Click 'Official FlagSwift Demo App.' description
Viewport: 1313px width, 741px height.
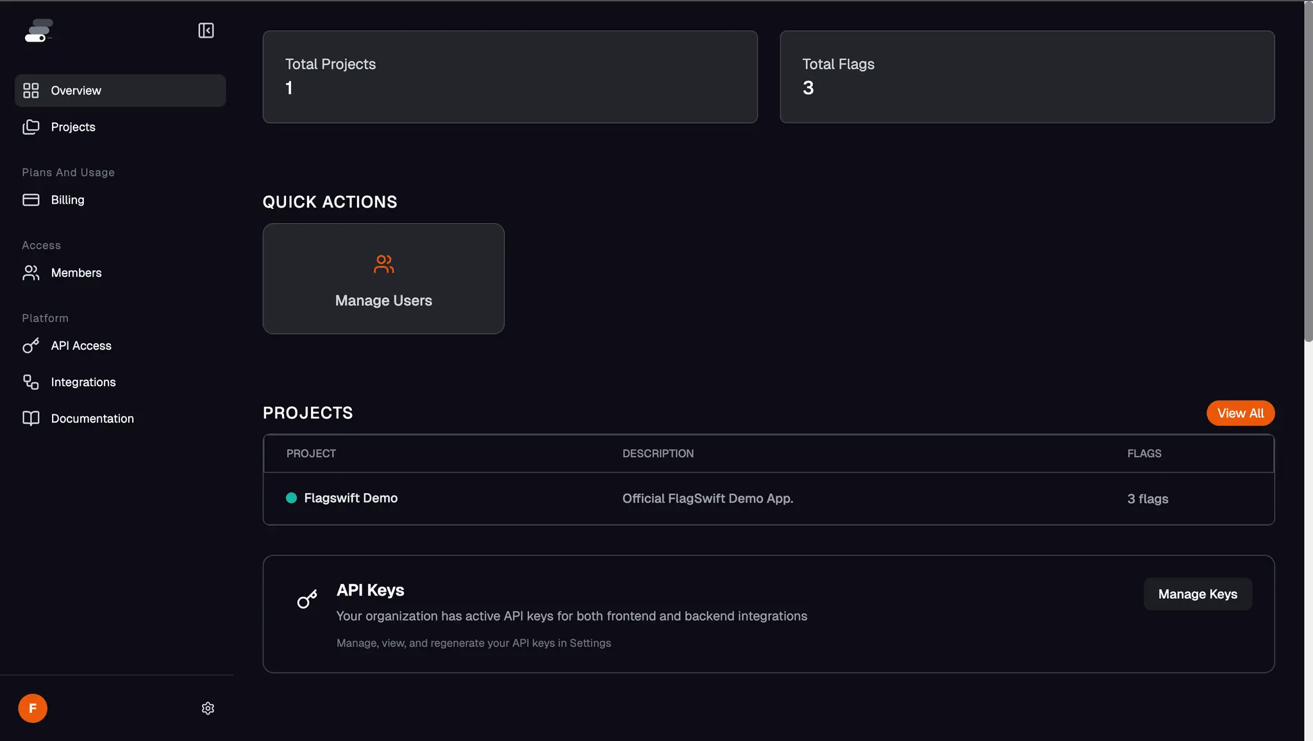(x=708, y=498)
